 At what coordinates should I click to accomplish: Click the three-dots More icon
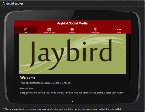point(119,30)
